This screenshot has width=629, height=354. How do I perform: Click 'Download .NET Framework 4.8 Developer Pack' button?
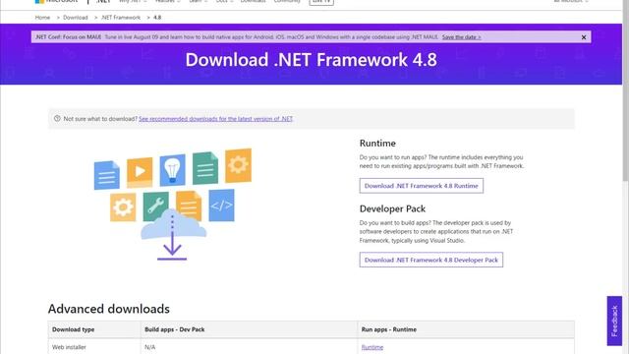tap(431, 260)
